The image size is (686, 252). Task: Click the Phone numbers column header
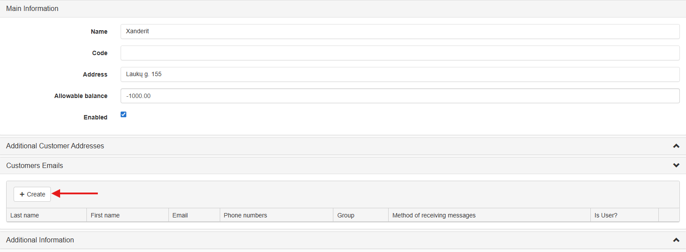click(x=246, y=215)
